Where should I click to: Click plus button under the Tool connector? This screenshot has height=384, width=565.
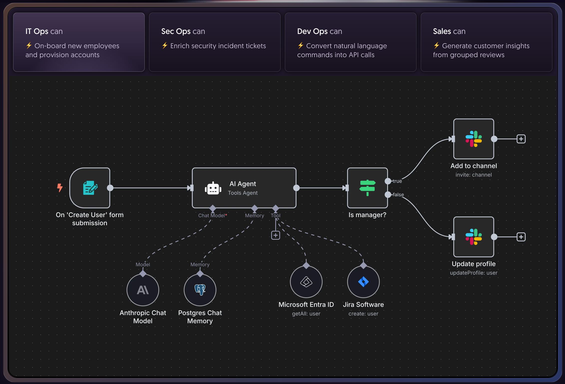pos(276,235)
